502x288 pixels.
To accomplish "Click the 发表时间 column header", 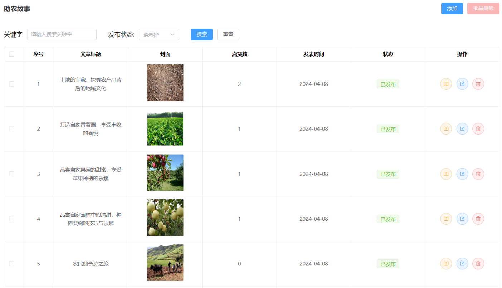I will [313, 54].
